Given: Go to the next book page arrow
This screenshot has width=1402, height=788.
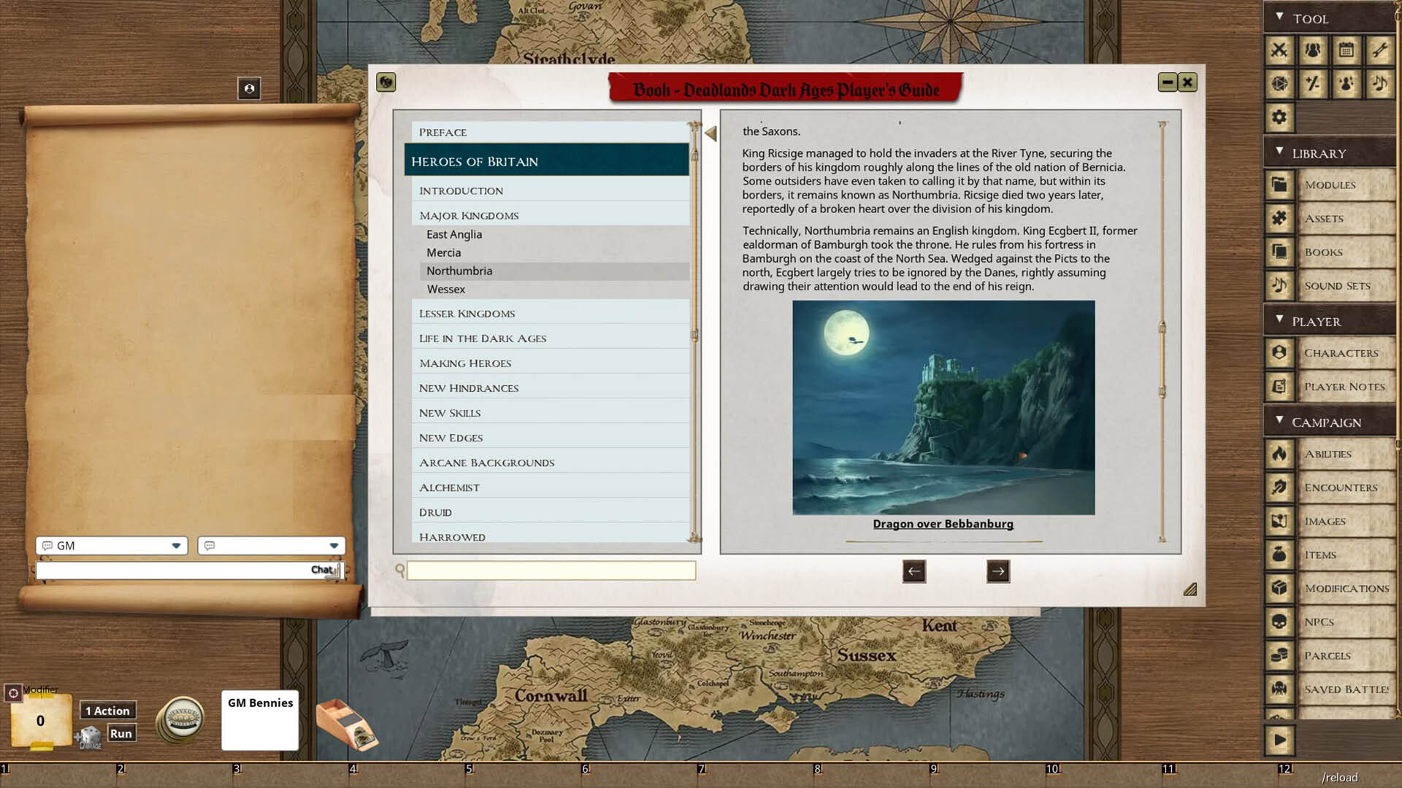Looking at the screenshot, I should 997,571.
